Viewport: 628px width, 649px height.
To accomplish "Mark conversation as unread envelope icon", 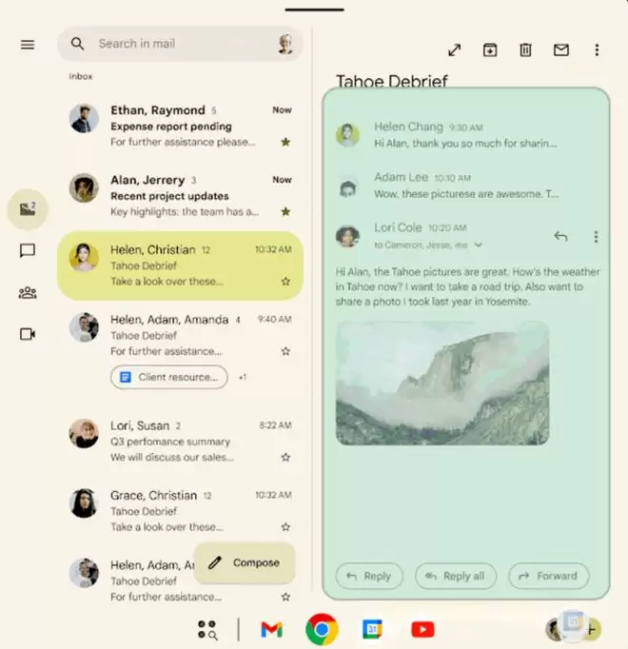I will (x=561, y=50).
